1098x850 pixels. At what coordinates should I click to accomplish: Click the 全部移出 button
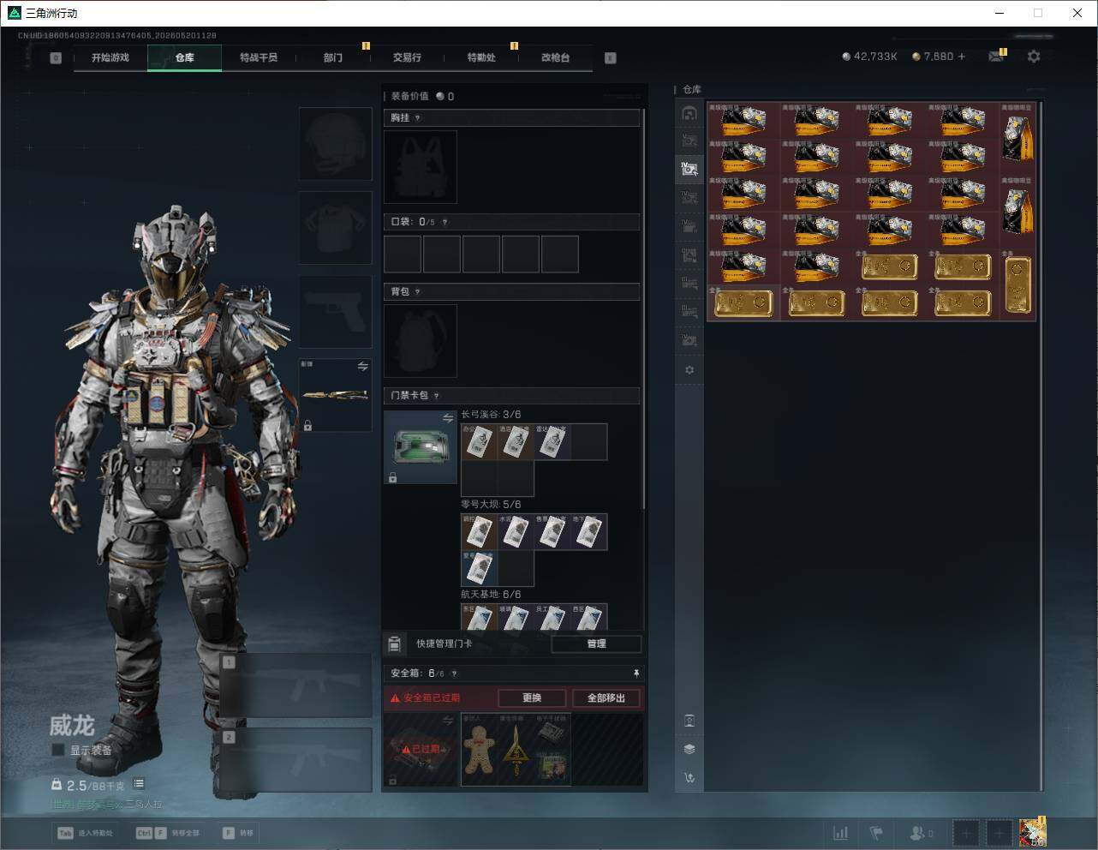(x=606, y=698)
